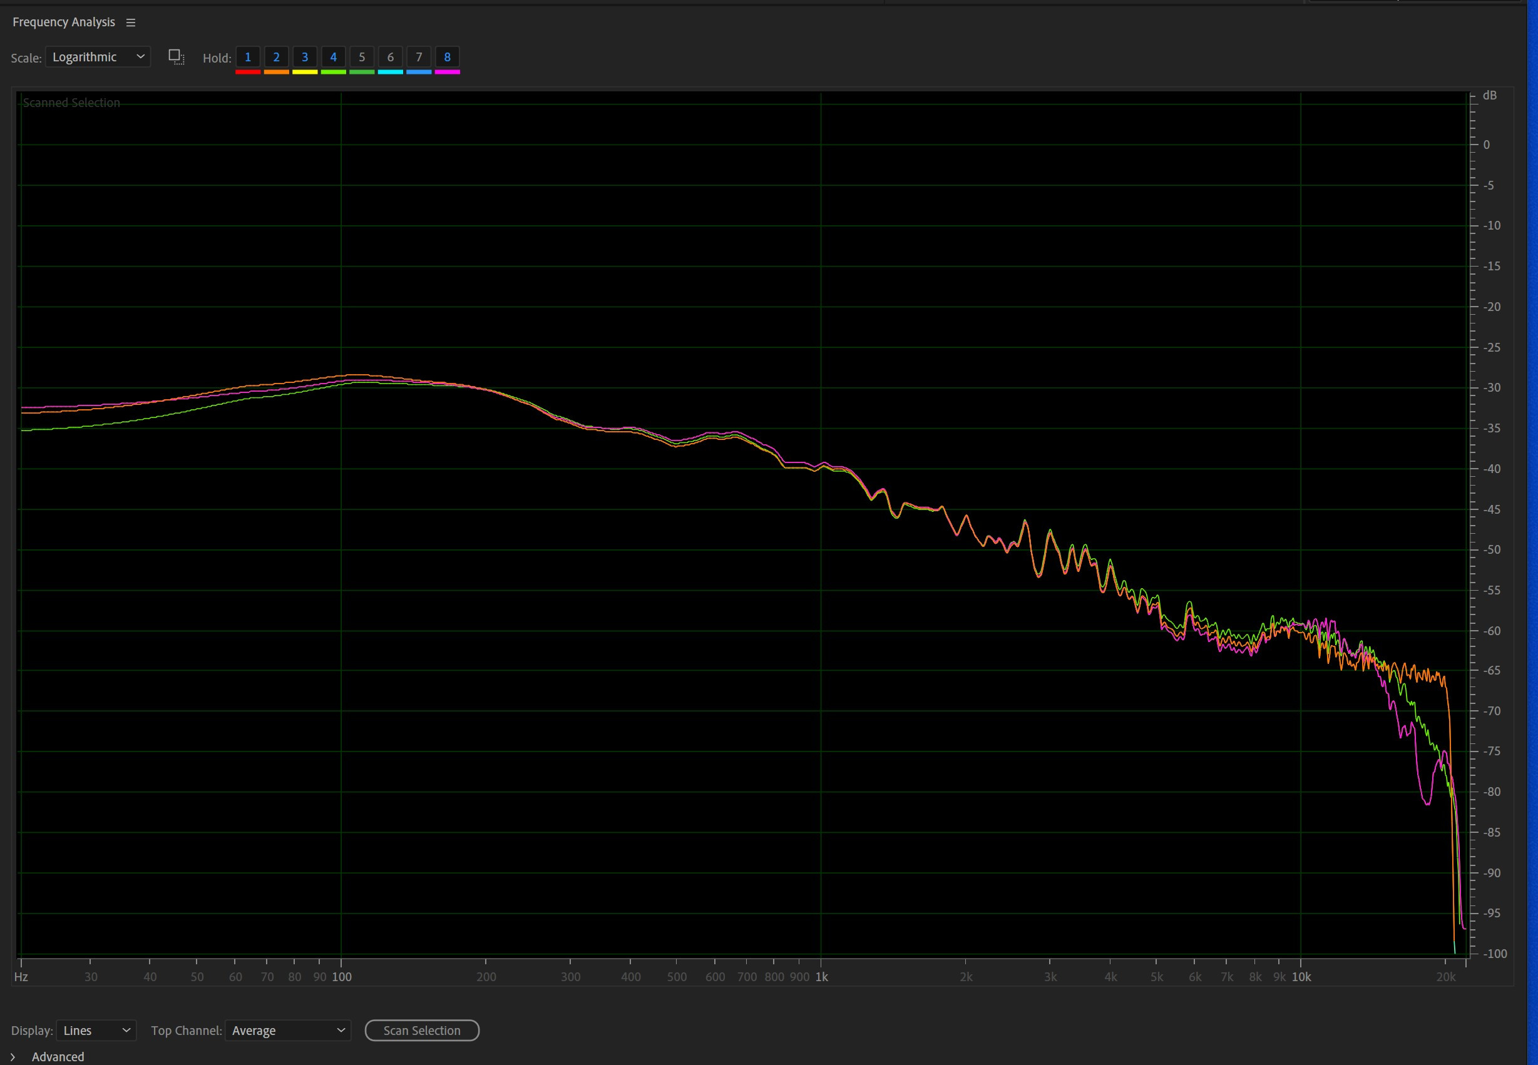
Task: Click the Scan Selection button
Action: point(422,1031)
